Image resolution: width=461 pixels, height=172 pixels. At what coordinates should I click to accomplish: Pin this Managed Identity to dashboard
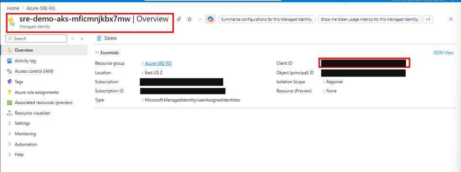point(179,19)
